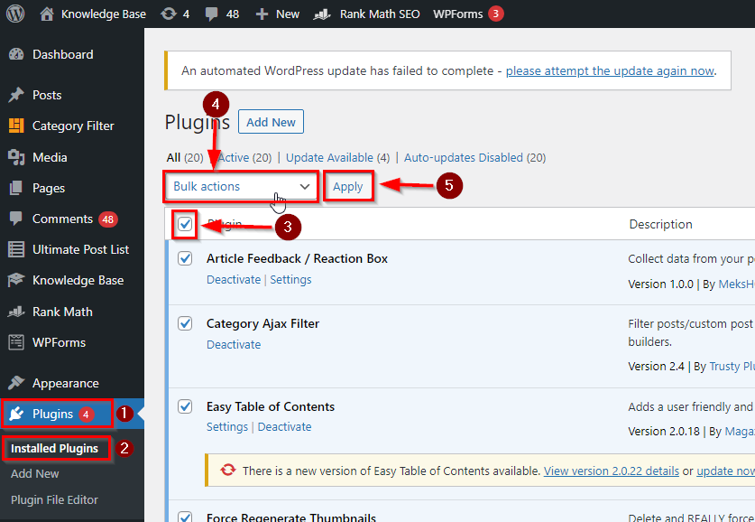Click the Bulk actions dropdown arrow
The width and height of the screenshot is (755, 522).
pos(304,187)
